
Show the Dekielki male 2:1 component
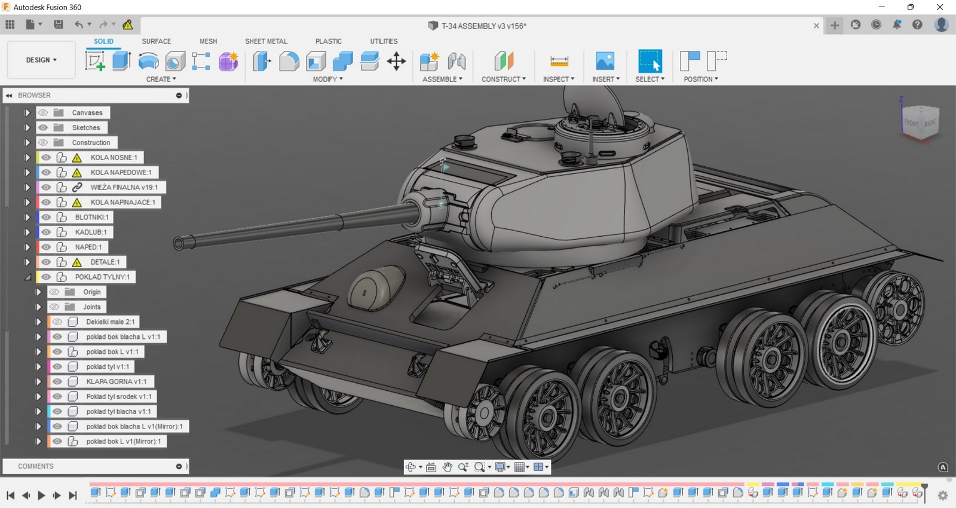pos(57,322)
